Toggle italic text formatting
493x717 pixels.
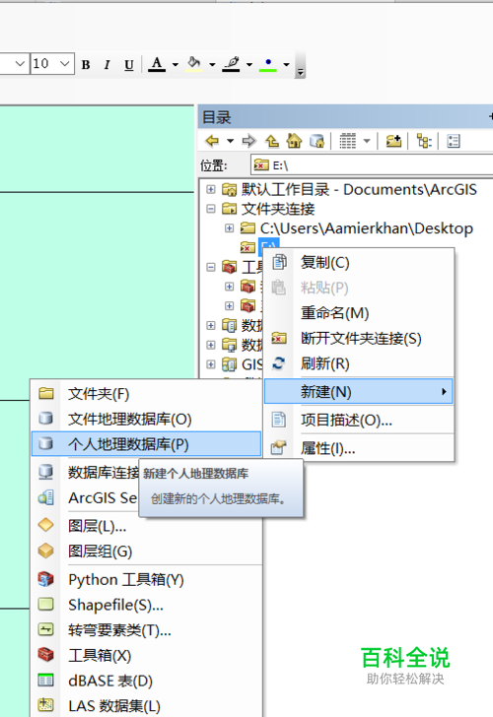pos(106,64)
